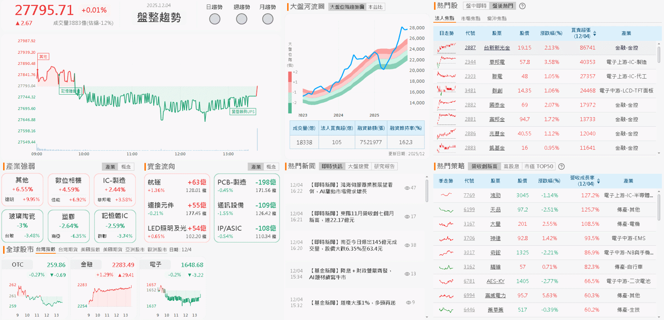The height and width of the screenshot is (320, 664).
Task: Open the 天品 quarterly sparkline chart
Action: (x=446, y=209)
